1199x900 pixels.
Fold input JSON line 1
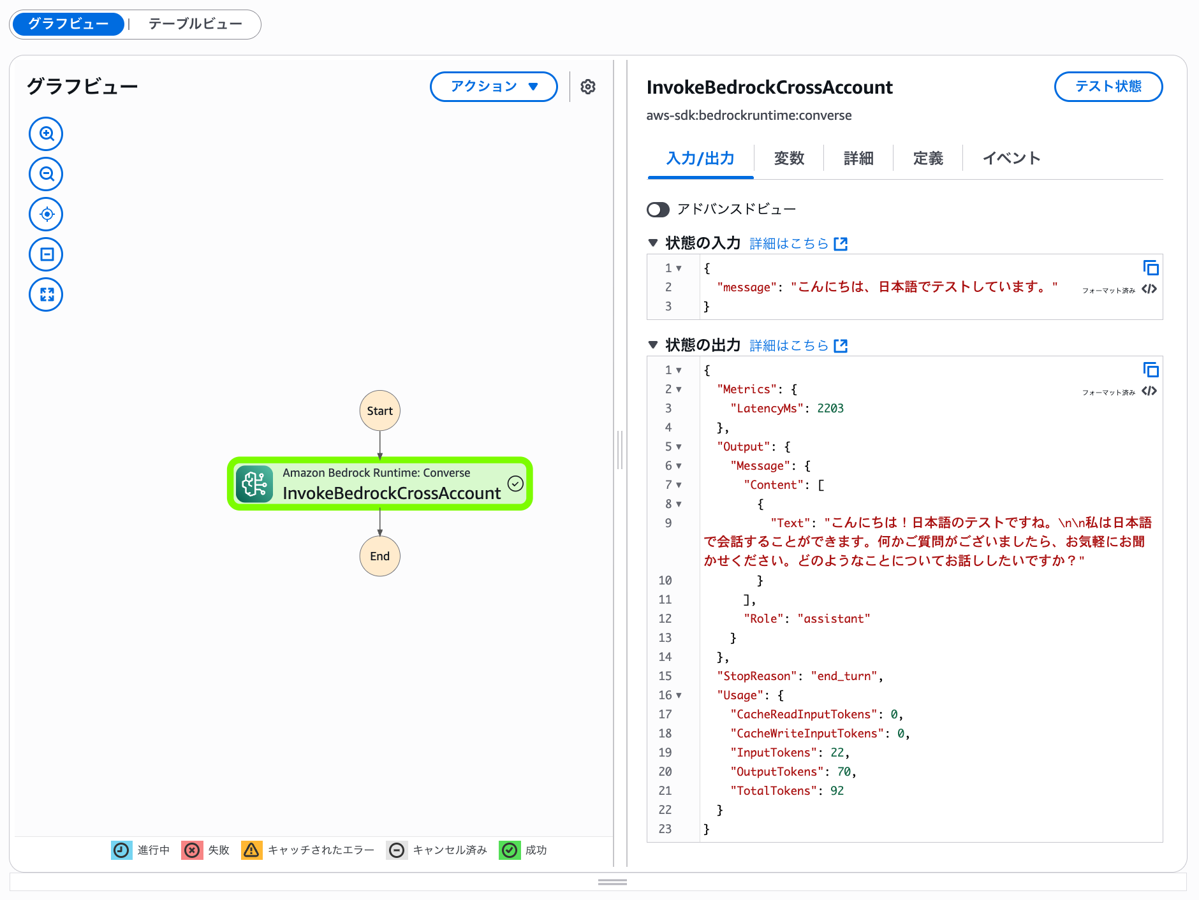click(679, 268)
